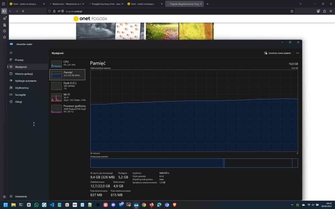Click Uruchom nowe zadanie button
The image size is (335, 209).
[x=277, y=53]
